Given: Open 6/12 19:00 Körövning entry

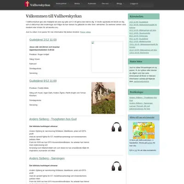Looking at the screenshot, I should pyautogui.click(x=138, y=36).
